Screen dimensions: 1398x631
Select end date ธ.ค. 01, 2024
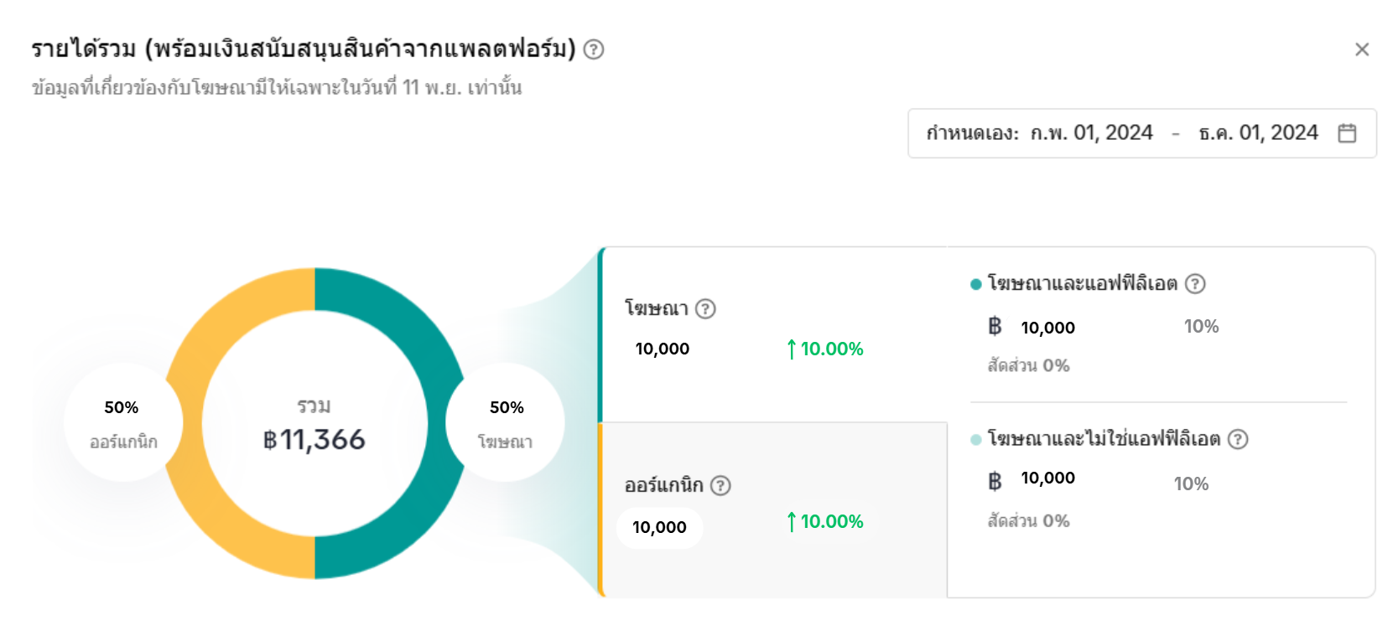coord(1258,133)
